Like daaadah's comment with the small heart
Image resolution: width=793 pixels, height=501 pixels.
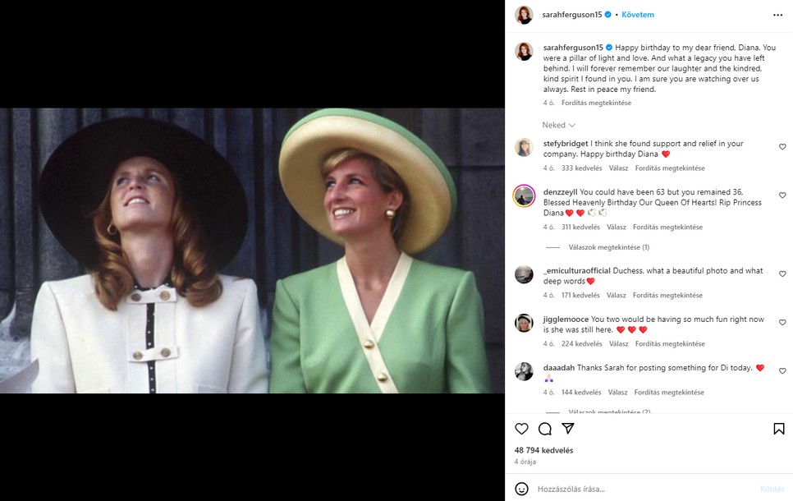click(x=782, y=370)
